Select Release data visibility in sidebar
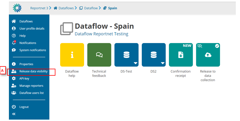This screenshot has width=240, height=121. (33, 71)
